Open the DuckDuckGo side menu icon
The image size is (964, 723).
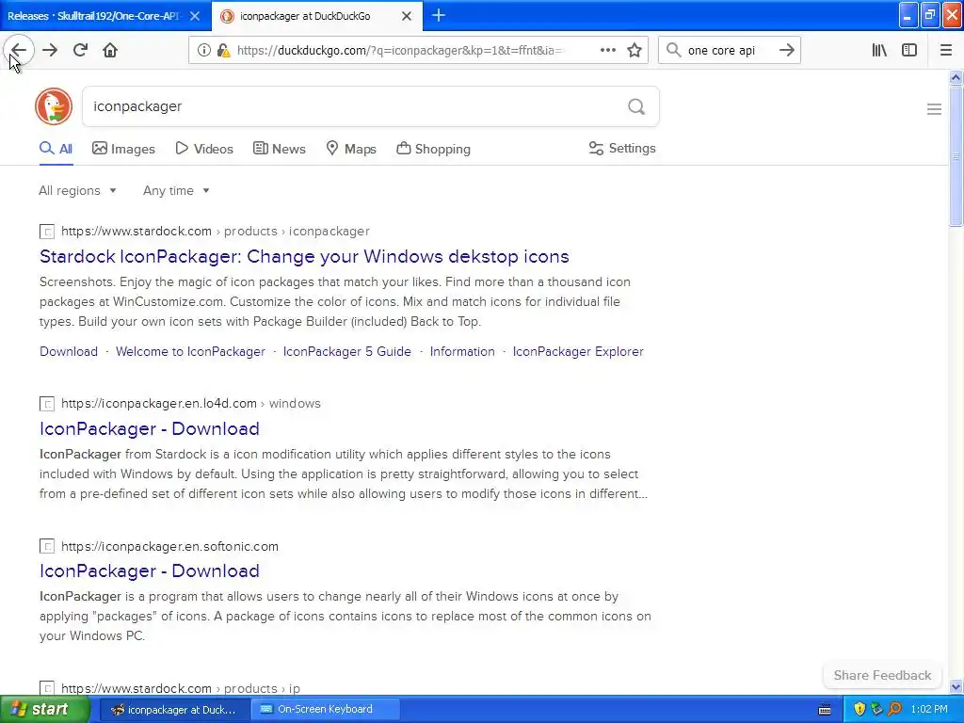[x=934, y=109]
